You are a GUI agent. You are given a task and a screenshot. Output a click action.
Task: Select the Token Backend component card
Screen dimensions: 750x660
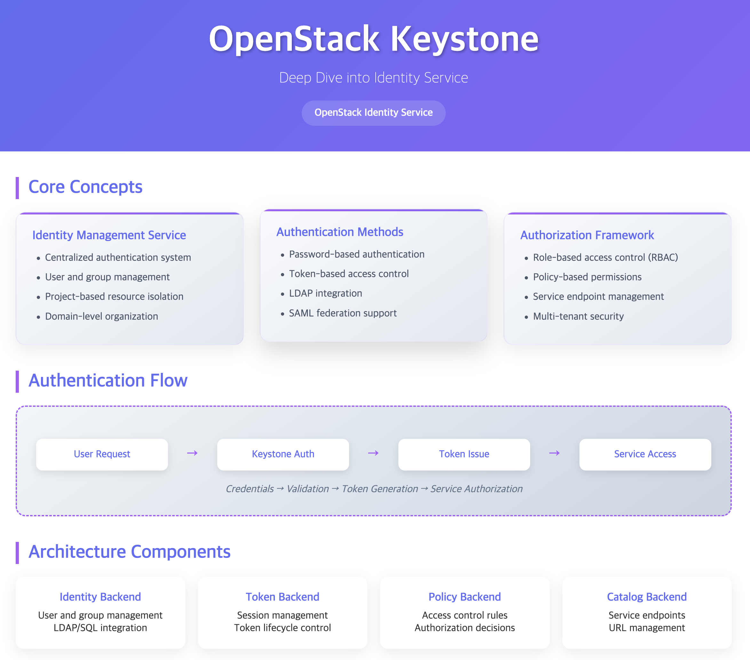[282, 612]
